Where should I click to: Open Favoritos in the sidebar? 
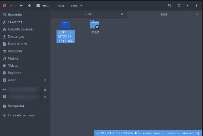(x=25, y=22)
